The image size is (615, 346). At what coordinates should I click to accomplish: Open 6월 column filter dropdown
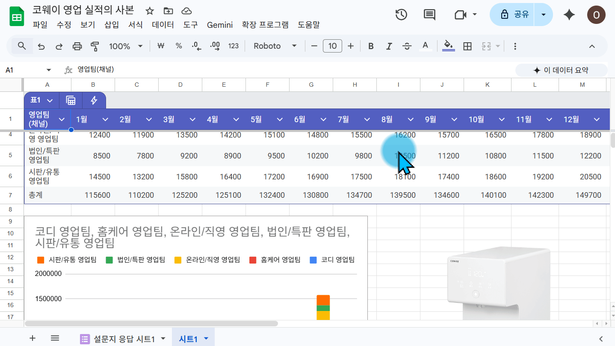[x=323, y=120]
